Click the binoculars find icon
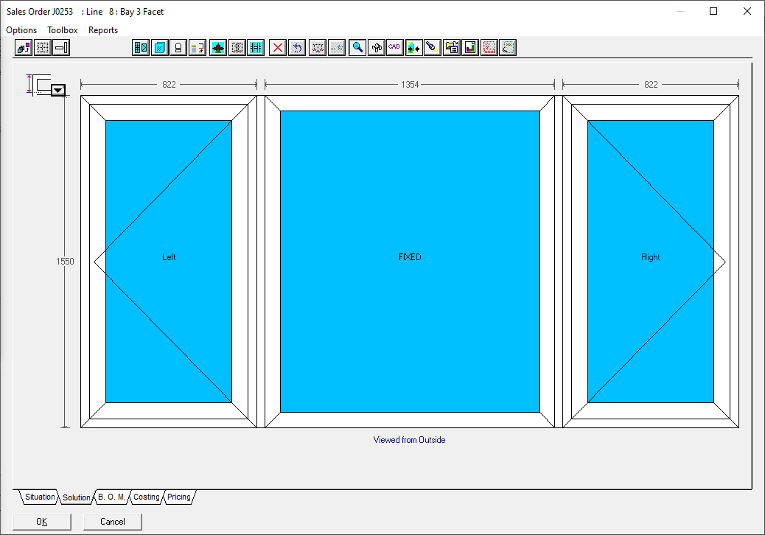 coord(377,48)
